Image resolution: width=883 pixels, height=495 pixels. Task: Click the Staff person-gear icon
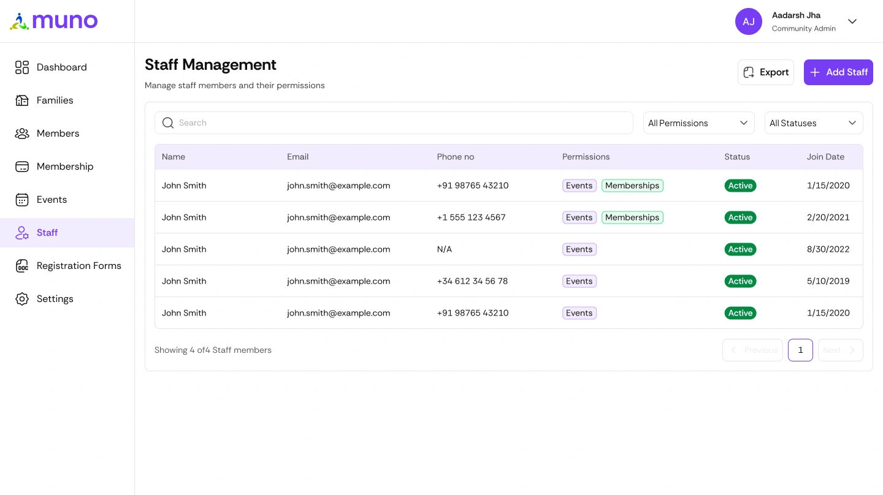coord(22,233)
